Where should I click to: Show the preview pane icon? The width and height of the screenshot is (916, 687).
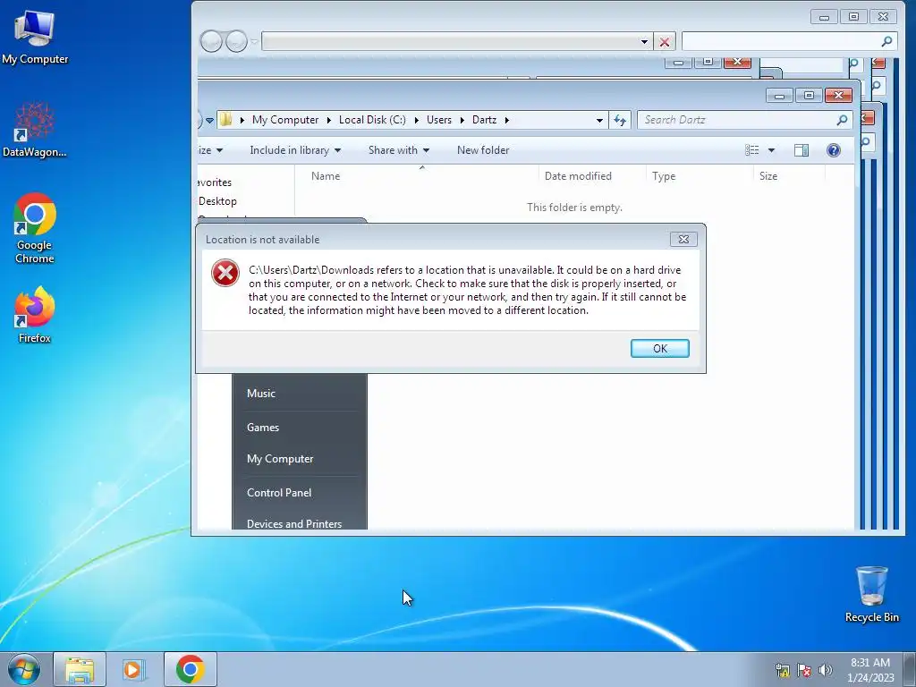pyautogui.click(x=801, y=150)
